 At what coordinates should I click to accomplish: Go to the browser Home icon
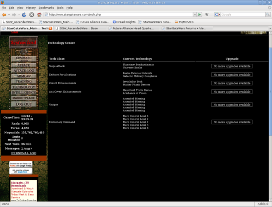[x=39, y=14]
